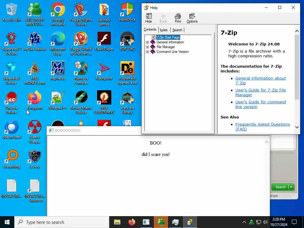
Task: Select the Rocket Mania Deluxe icon
Action: click(x=81, y=102)
